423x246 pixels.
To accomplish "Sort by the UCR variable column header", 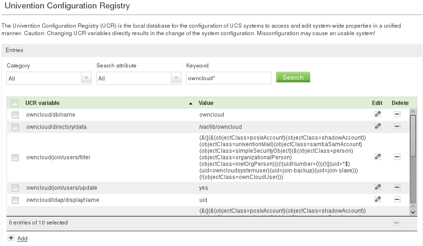I will click(43, 103).
